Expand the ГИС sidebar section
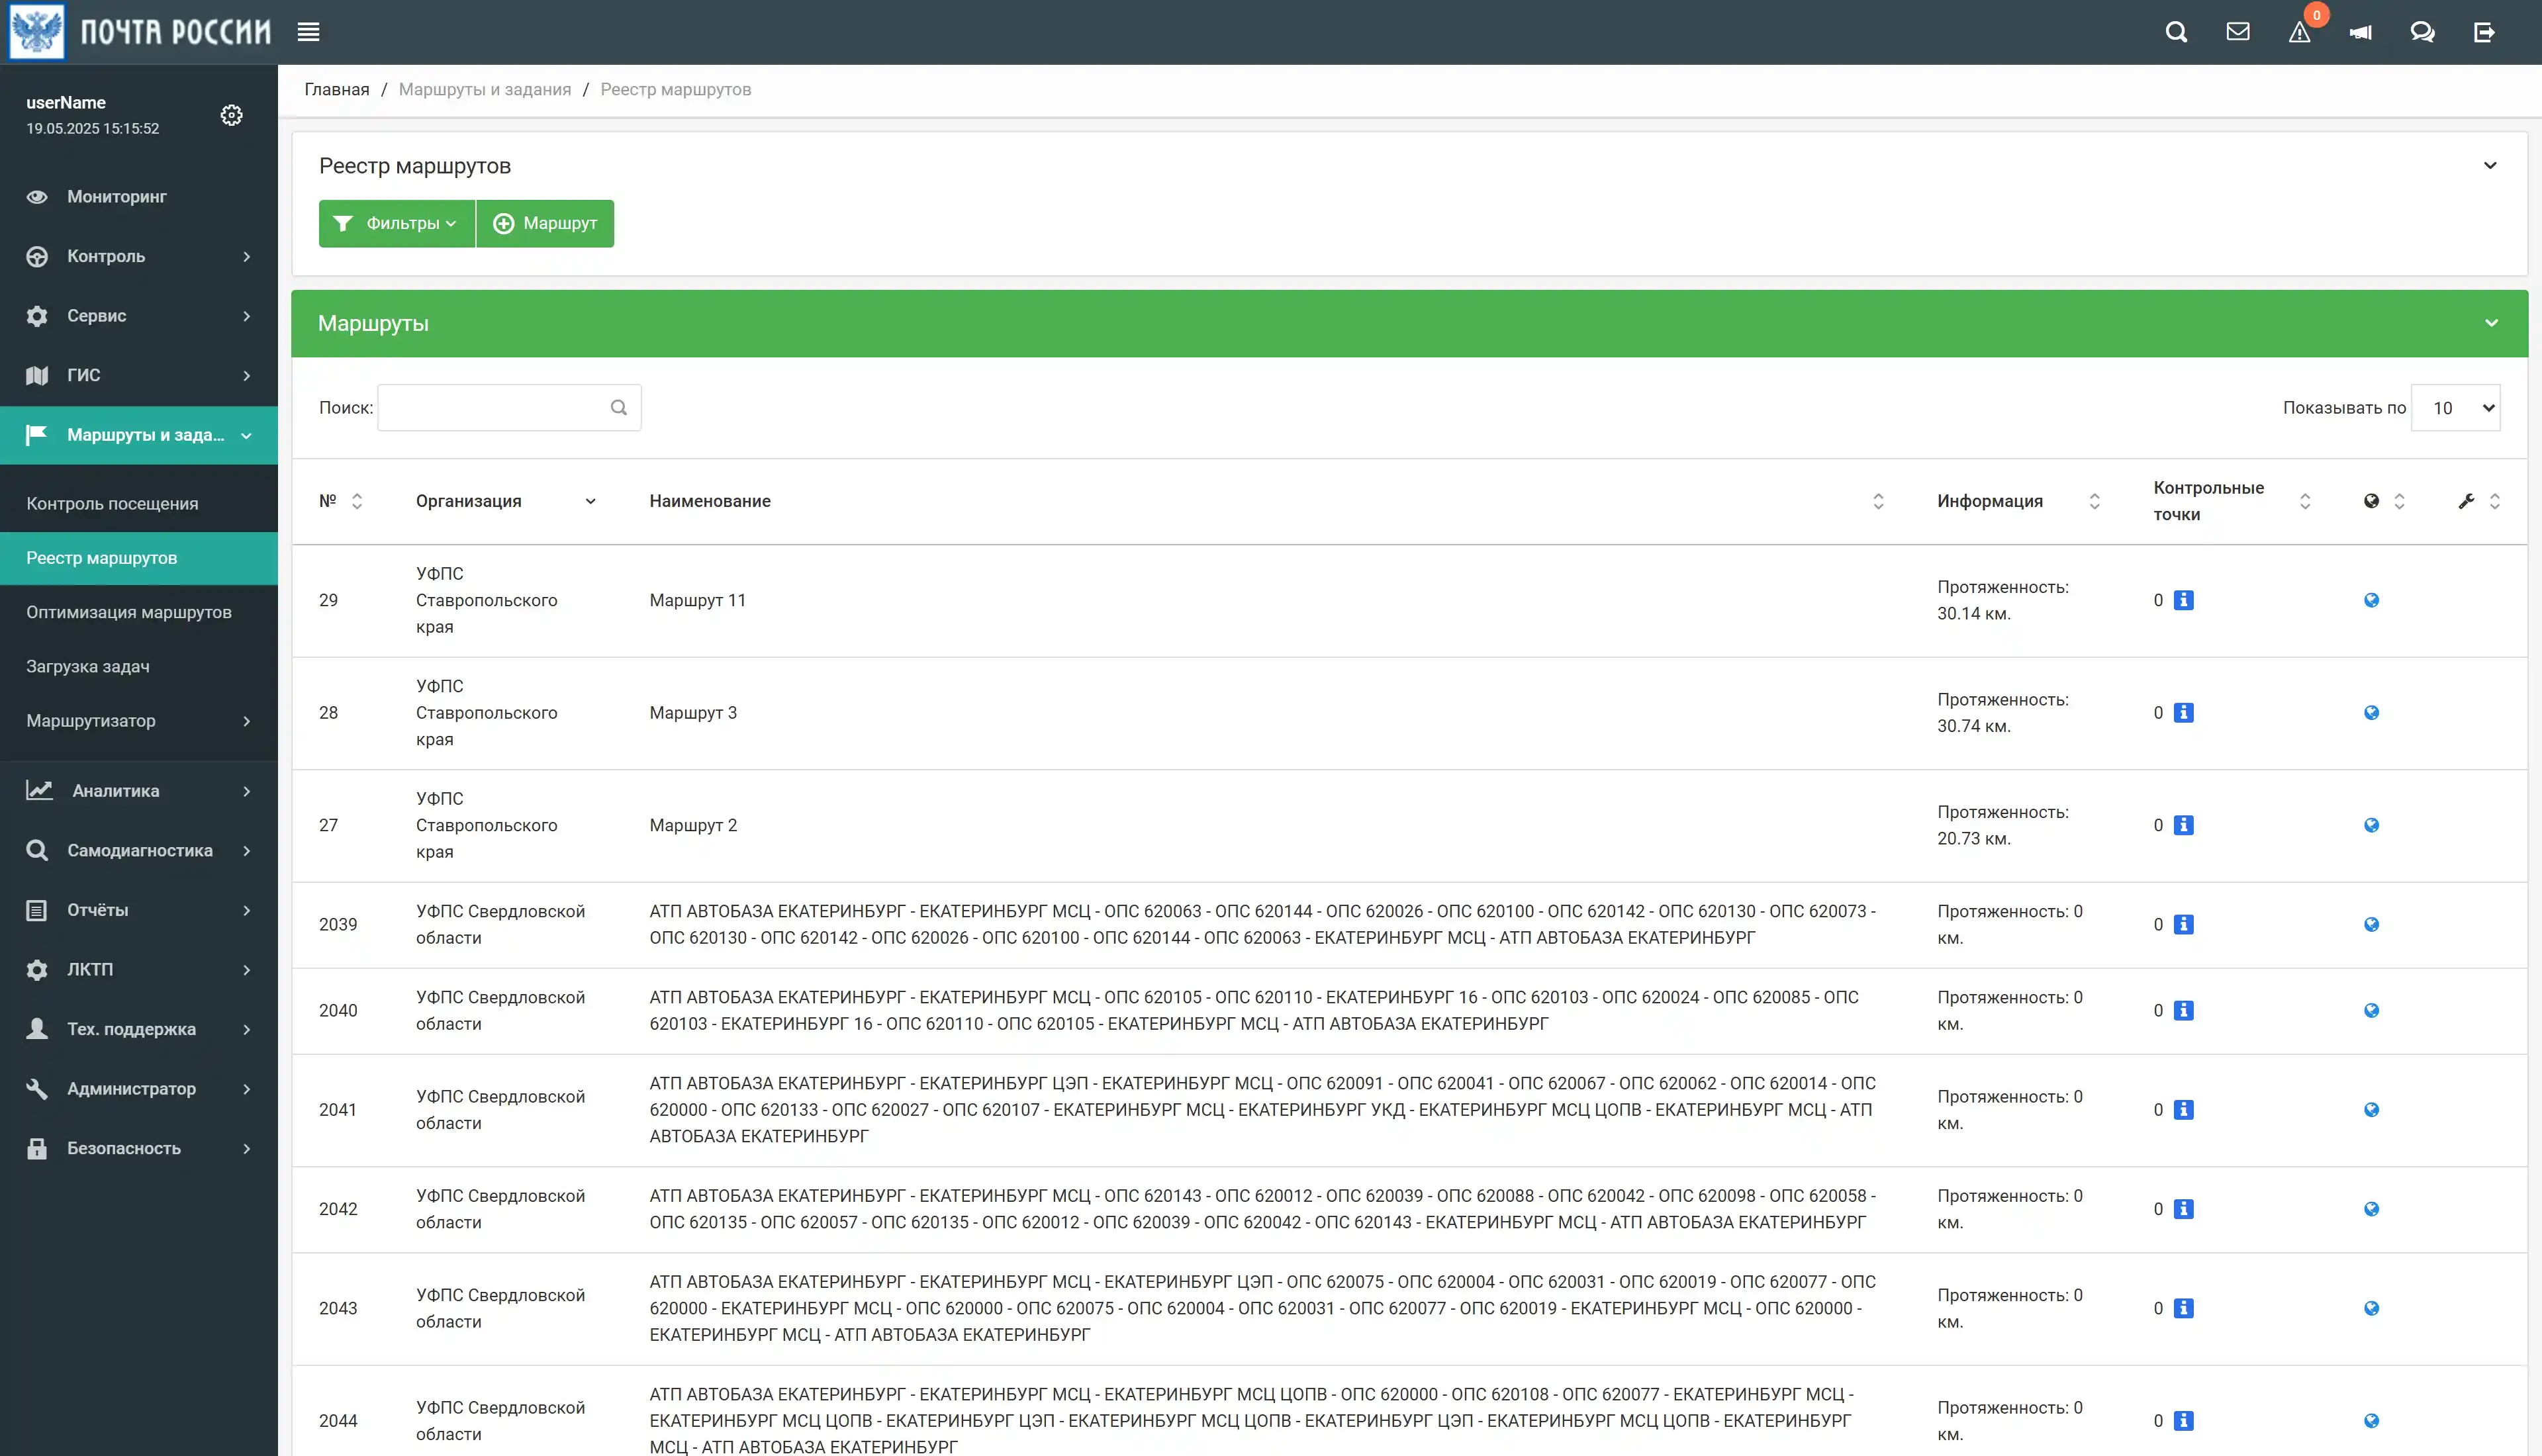2542x1456 pixels. 139,375
